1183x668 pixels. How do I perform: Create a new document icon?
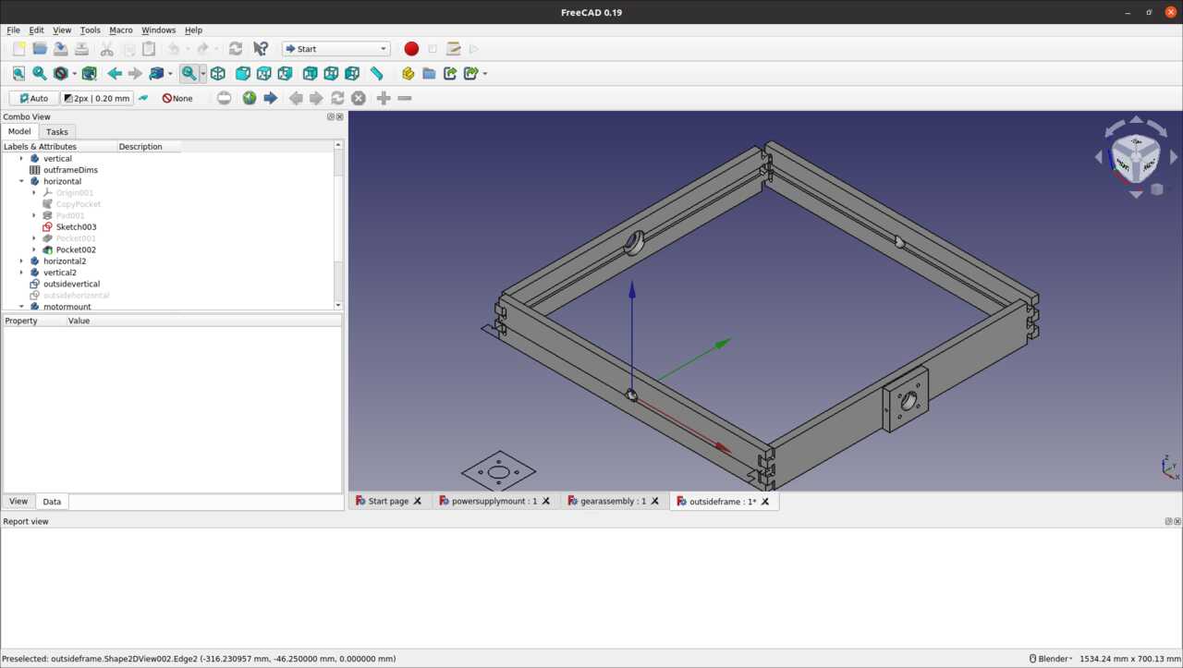(18, 49)
